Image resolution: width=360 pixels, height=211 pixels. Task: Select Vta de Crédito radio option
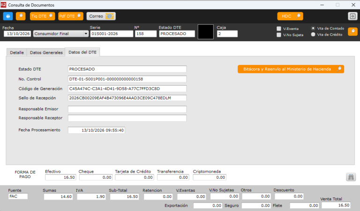click(313, 34)
